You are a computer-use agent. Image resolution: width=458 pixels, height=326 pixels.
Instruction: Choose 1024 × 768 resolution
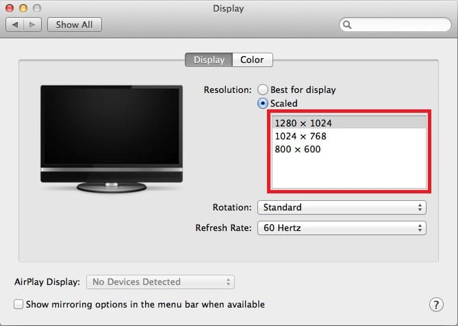(x=301, y=136)
